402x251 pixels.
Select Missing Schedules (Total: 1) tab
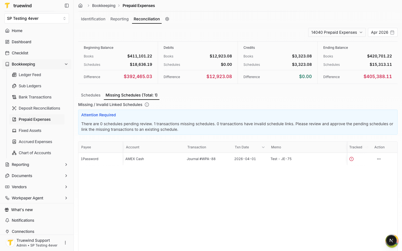(131, 95)
